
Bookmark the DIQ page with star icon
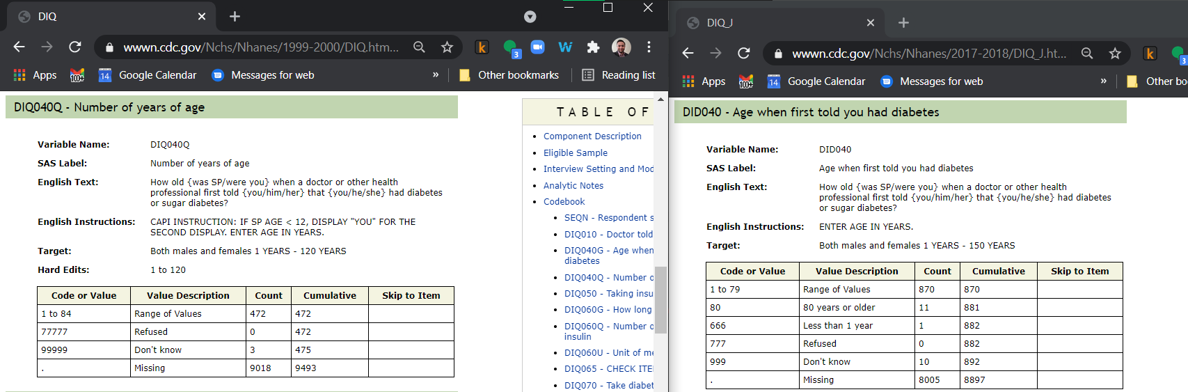click(x=447, y=47)
